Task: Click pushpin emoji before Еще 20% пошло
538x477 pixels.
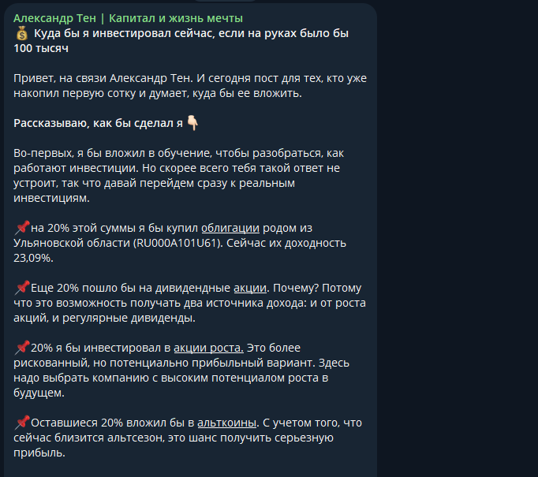Action: [x=22, y=288]
